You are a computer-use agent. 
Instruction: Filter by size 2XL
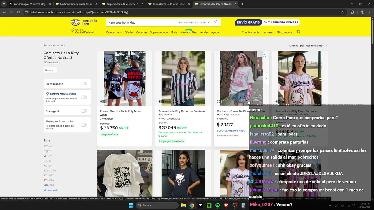point(49,171)
